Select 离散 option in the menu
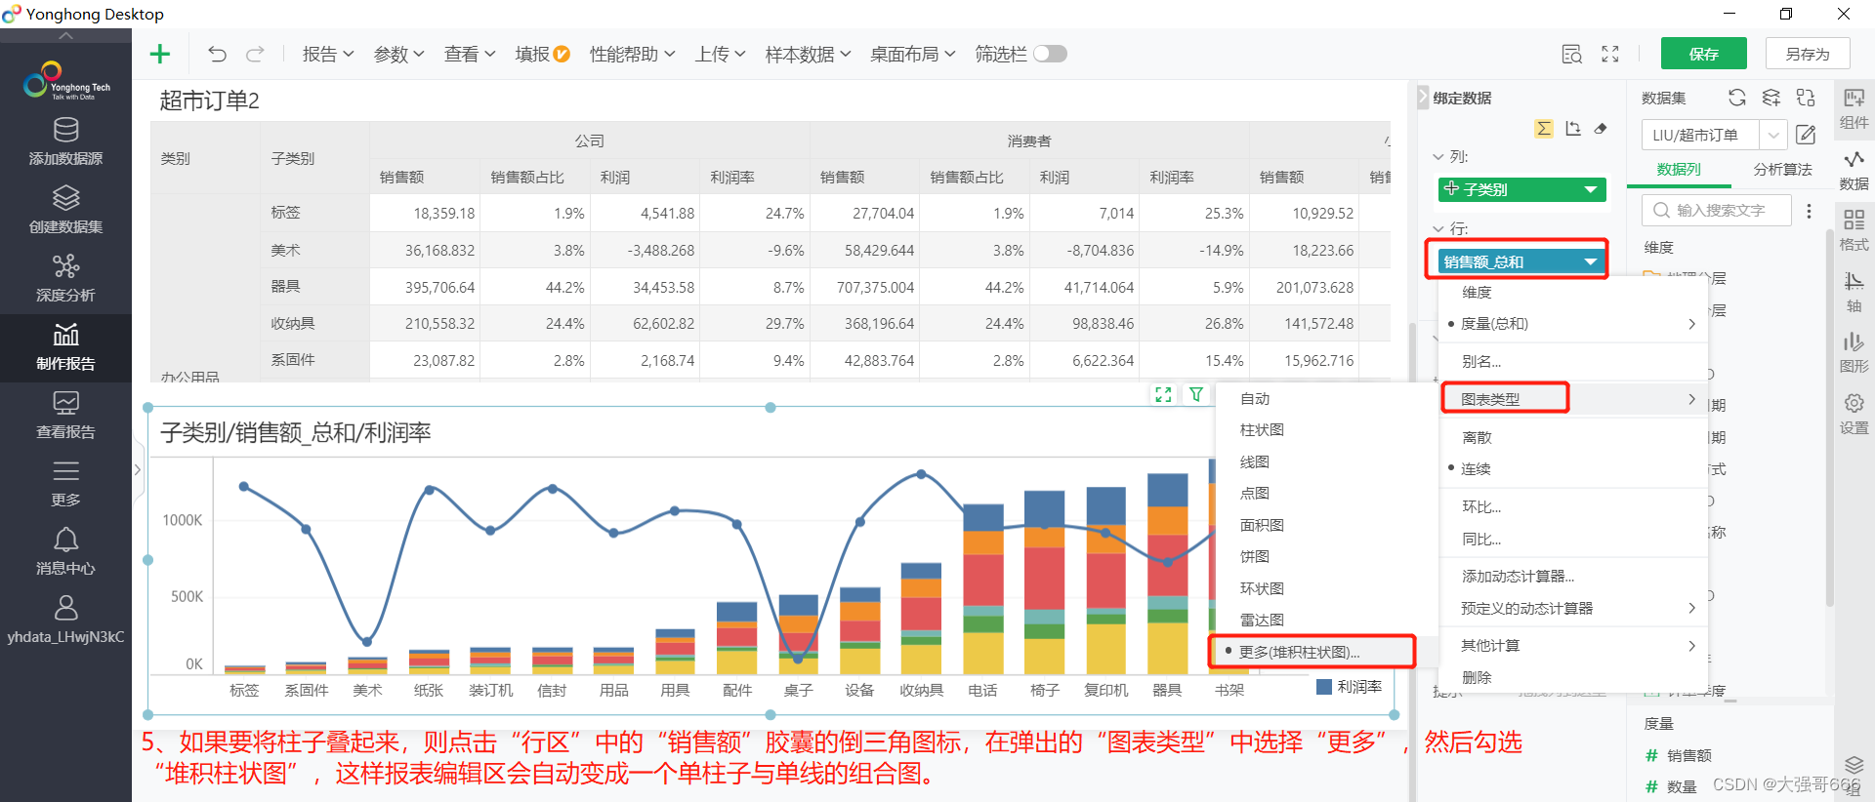 [x=1573, y=437]
